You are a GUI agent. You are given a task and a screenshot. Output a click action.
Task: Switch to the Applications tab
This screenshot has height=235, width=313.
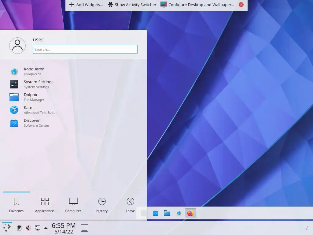click(45, 205)
